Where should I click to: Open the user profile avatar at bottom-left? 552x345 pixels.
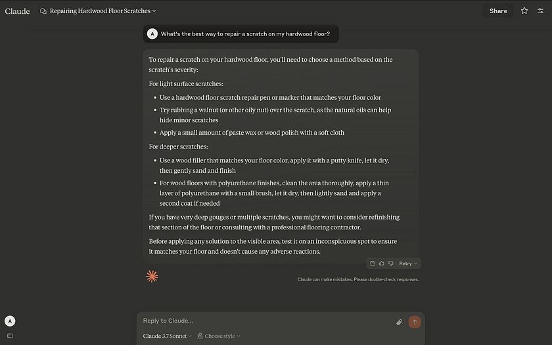point(10,321)
